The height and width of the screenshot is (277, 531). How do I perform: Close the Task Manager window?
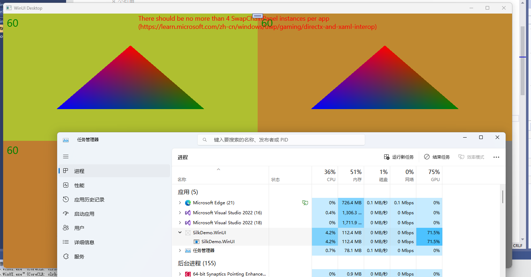[x=497, y=138]
